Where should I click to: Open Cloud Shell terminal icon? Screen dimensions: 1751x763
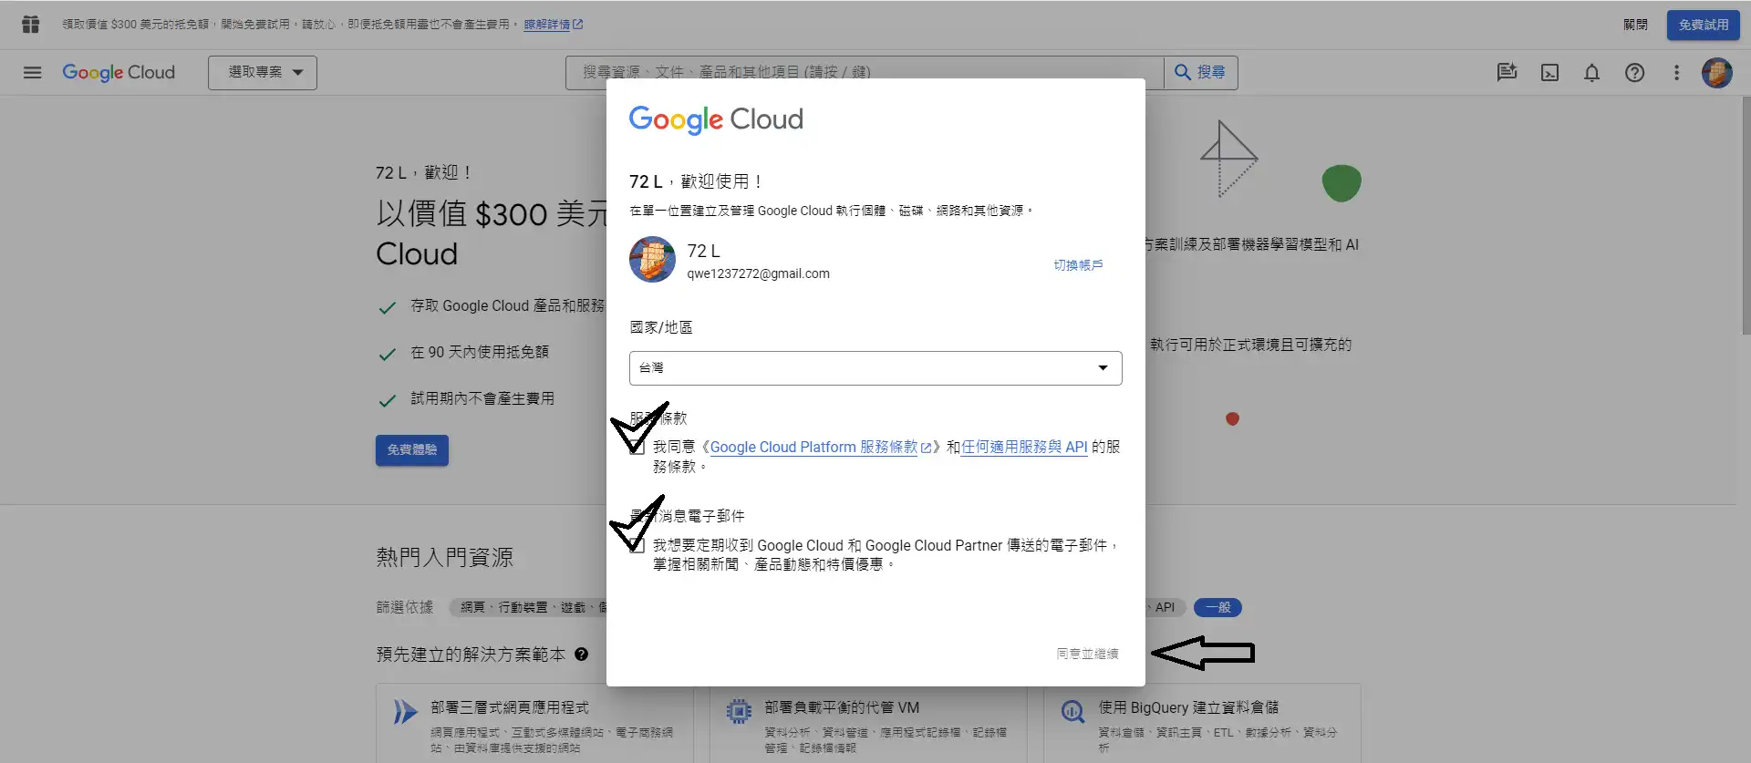point(1549,73)
